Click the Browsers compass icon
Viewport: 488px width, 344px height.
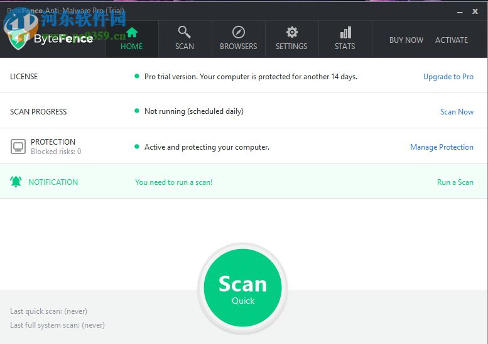(x=239, y=32)
